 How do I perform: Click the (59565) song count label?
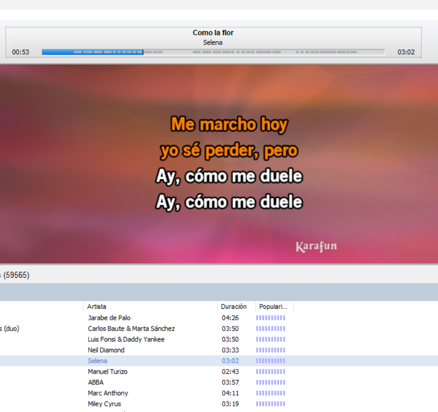point(16,275)
